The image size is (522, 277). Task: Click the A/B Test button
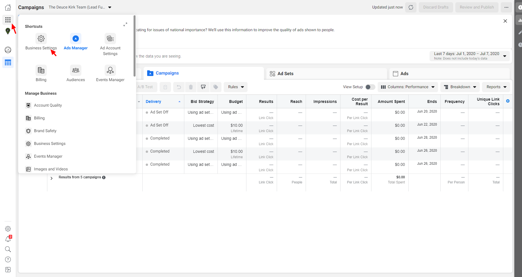(146, 87)
